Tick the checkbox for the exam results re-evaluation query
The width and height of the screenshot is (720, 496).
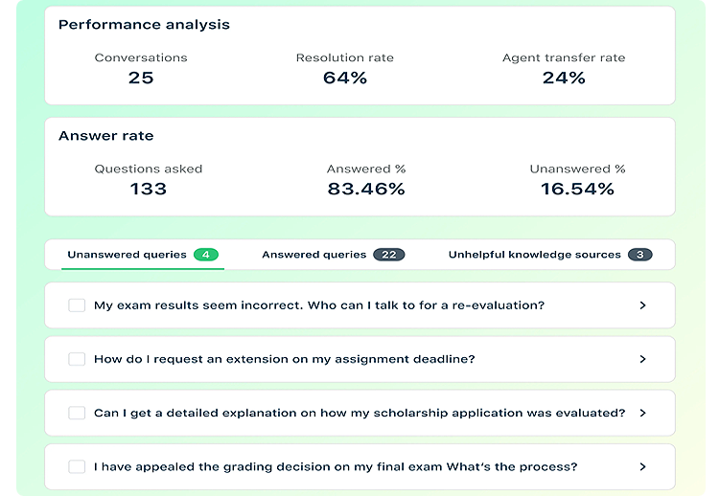click(77, 305)
